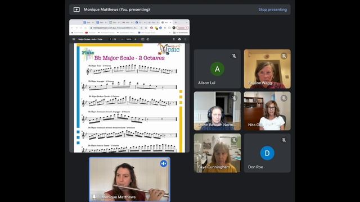This screenshot has width=360, height=202.
Task: Click Don Roe's muted microphone icon
Action: point(283,140)
